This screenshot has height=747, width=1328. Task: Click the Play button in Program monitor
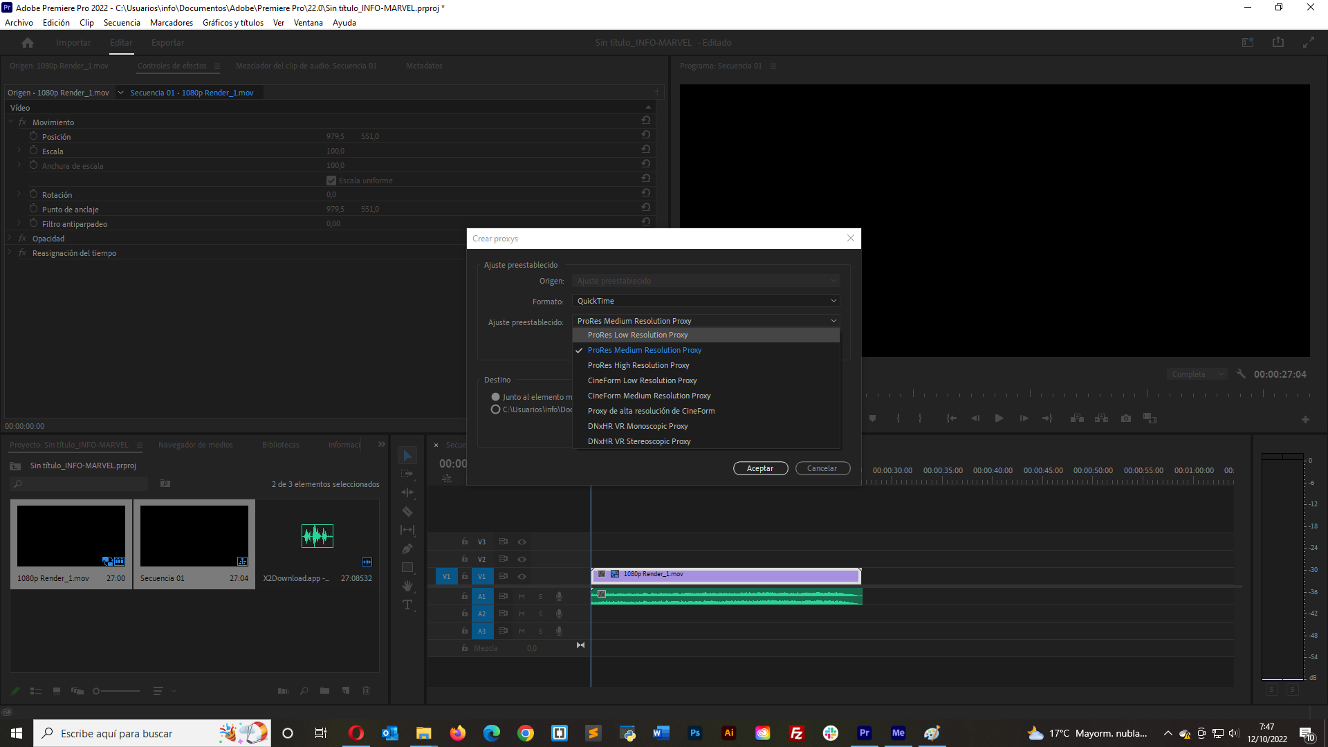tap(999, 418)
